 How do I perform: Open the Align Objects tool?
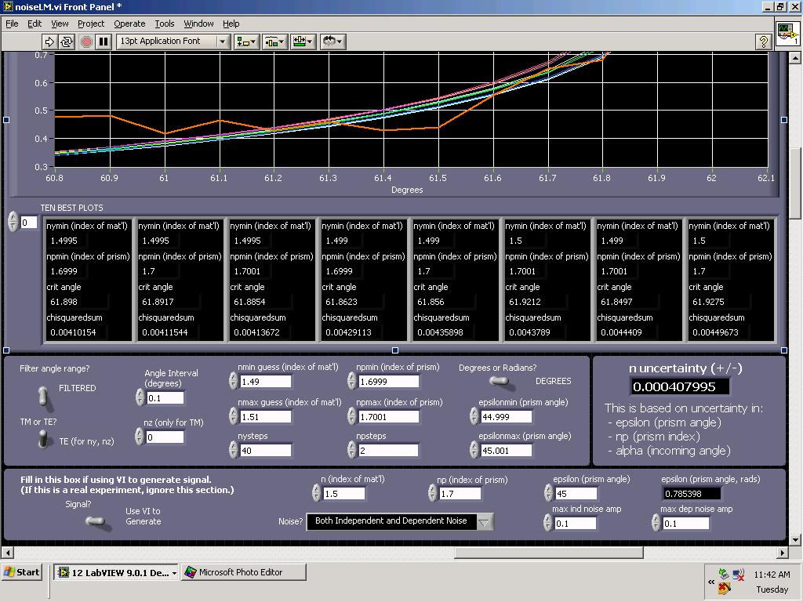[x=246, y=42]
